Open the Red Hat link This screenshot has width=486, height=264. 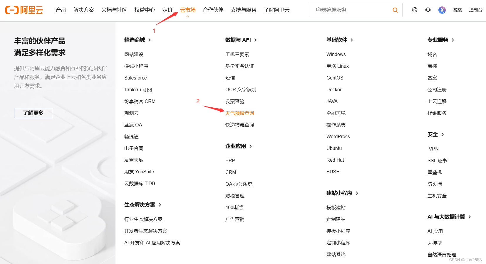pos(335,160)
